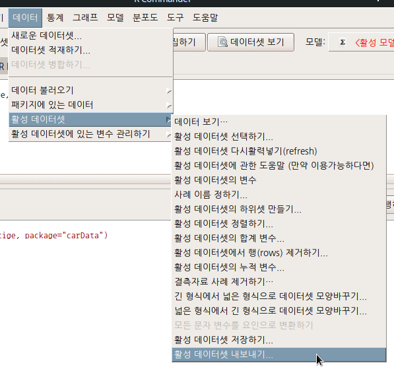Image resolution: width=394 pixels, height=373 pixels.
Task: Open the 데이터 menu
Action: pyautogui.click(x=25, y=18)
